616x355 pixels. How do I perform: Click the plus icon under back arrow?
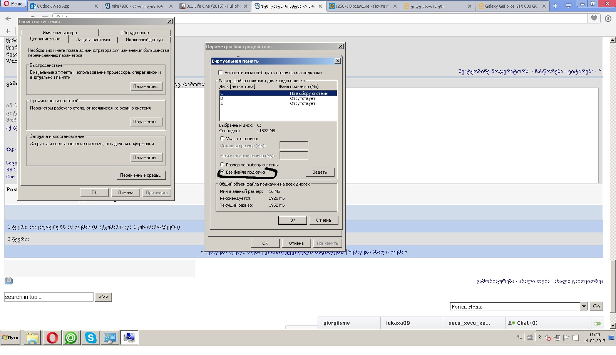tap(8, 31)
